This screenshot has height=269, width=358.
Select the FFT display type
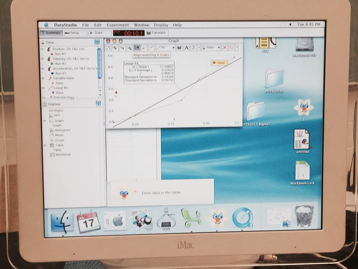(x=55, y=116)
